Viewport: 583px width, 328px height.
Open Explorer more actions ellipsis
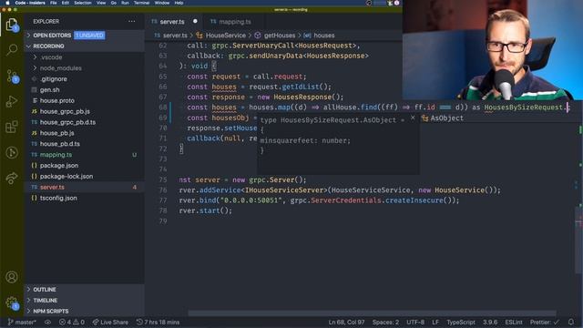point(131,22)
